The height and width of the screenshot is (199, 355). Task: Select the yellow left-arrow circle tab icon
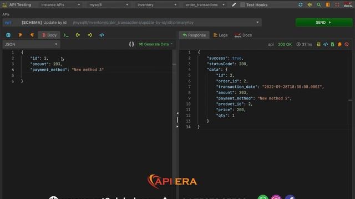78,35
